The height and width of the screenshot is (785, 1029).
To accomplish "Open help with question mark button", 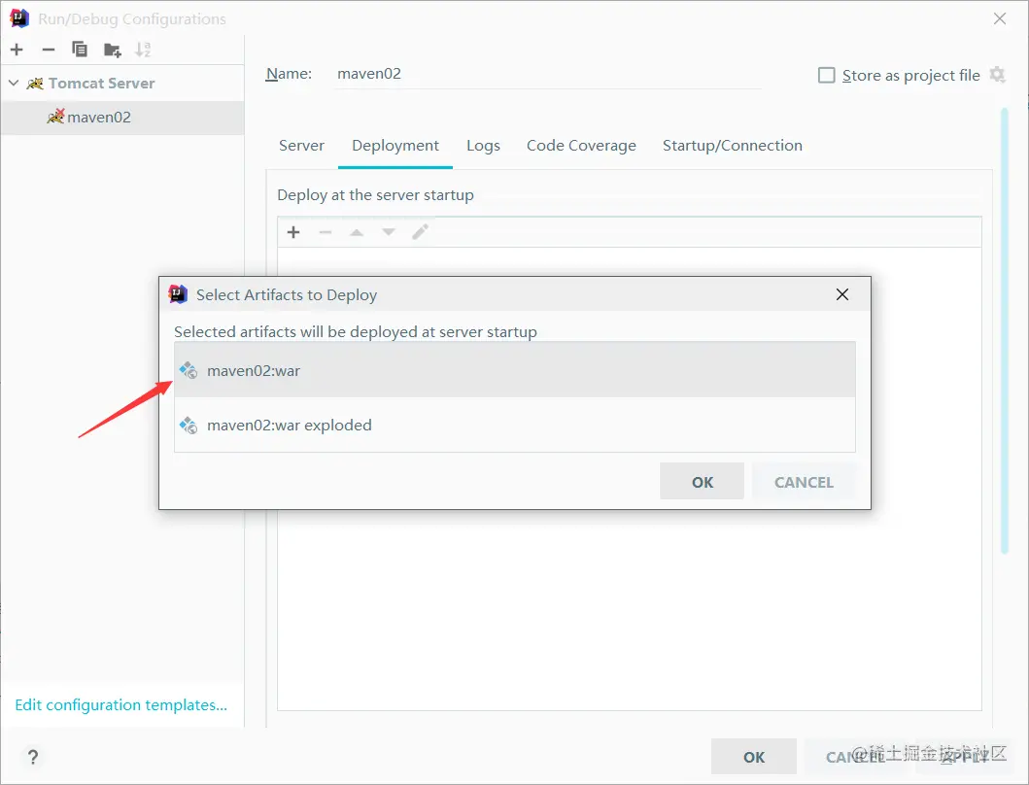I will [x=33, y=757].
